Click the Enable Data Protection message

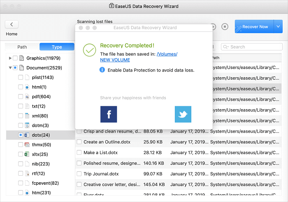point(151,70)
